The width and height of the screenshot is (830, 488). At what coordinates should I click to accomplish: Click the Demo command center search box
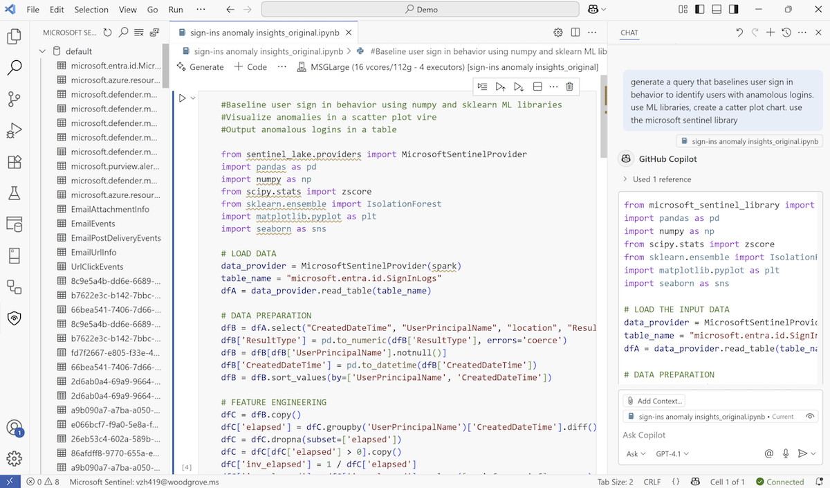pos(420,10)
